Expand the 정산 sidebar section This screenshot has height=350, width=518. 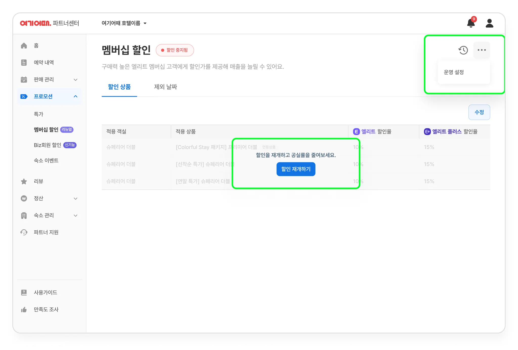75,199
